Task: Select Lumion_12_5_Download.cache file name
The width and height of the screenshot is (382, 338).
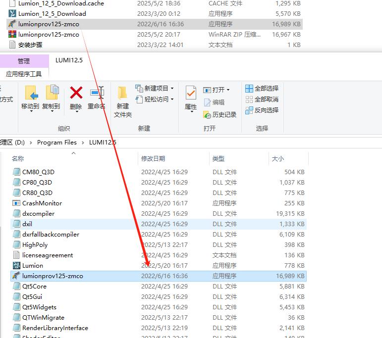Action: coord(61,3)
